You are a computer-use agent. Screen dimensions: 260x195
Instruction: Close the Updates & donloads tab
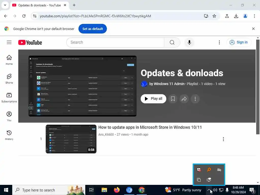(x=65, y=5)
